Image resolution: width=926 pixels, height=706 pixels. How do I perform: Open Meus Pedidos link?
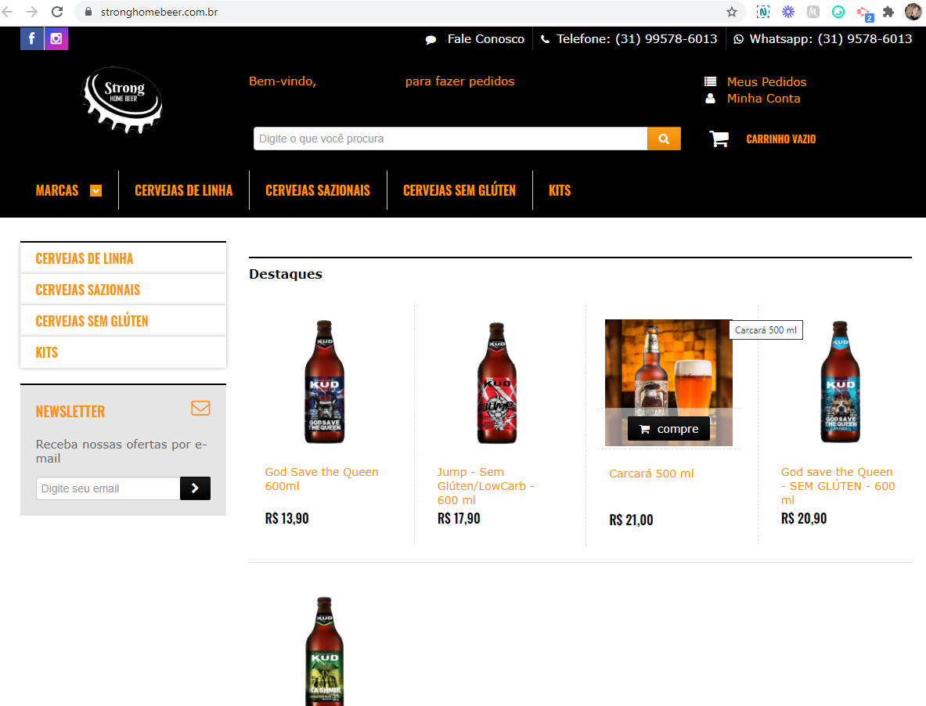[766, 81]
